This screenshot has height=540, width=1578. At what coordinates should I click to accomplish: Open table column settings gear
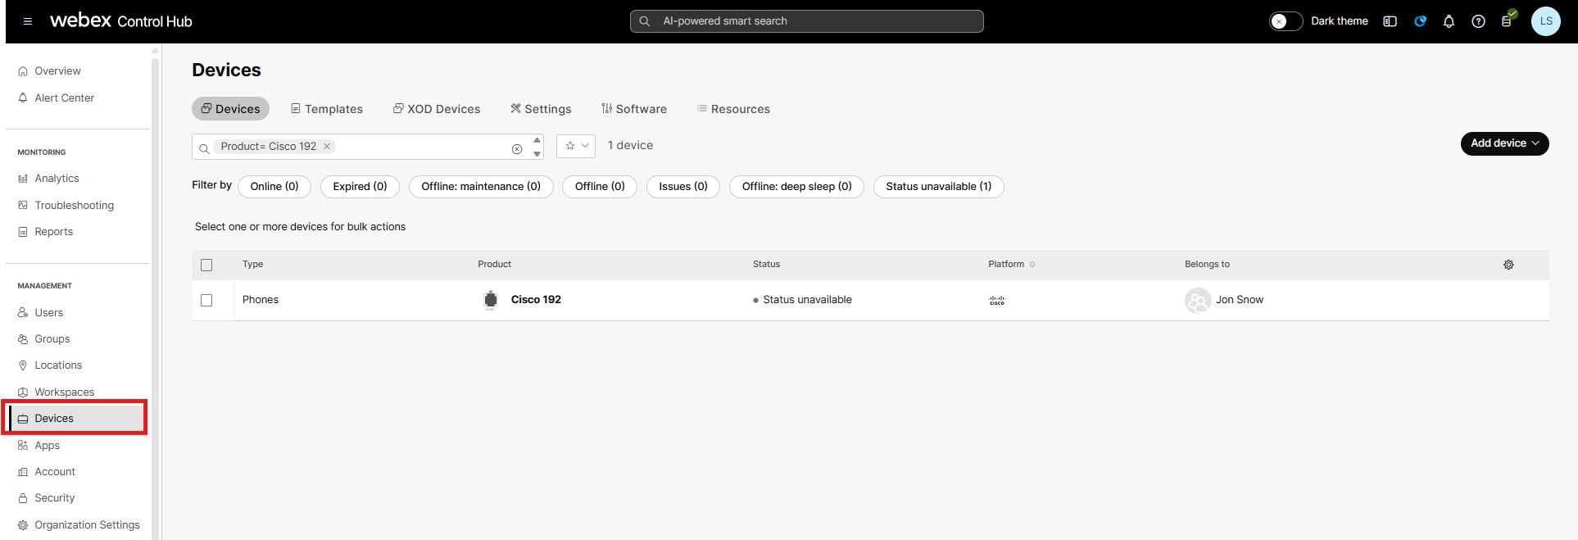pyautogui.click(x=1508, y=265)
